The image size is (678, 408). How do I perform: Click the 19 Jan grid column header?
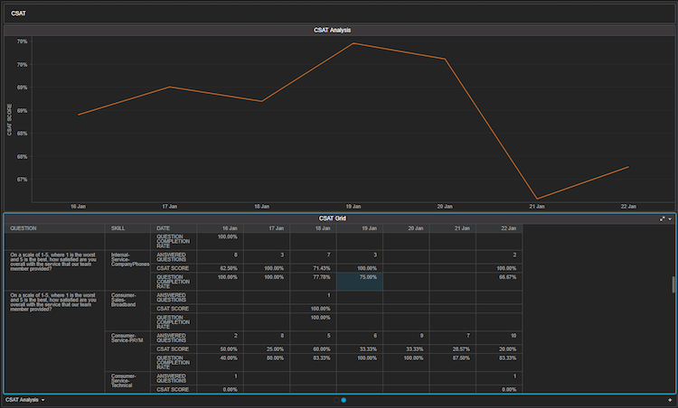(360, 228)
